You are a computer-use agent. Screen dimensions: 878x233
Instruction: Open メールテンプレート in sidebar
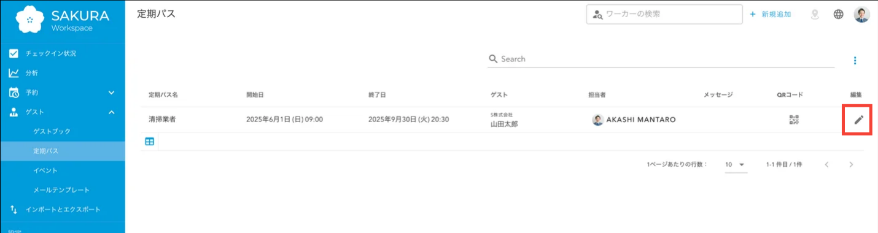point(63,190)
